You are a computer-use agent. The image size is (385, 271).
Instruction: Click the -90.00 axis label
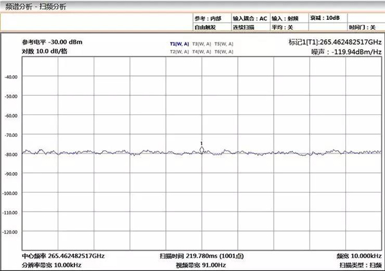click(x=11, y=174)
